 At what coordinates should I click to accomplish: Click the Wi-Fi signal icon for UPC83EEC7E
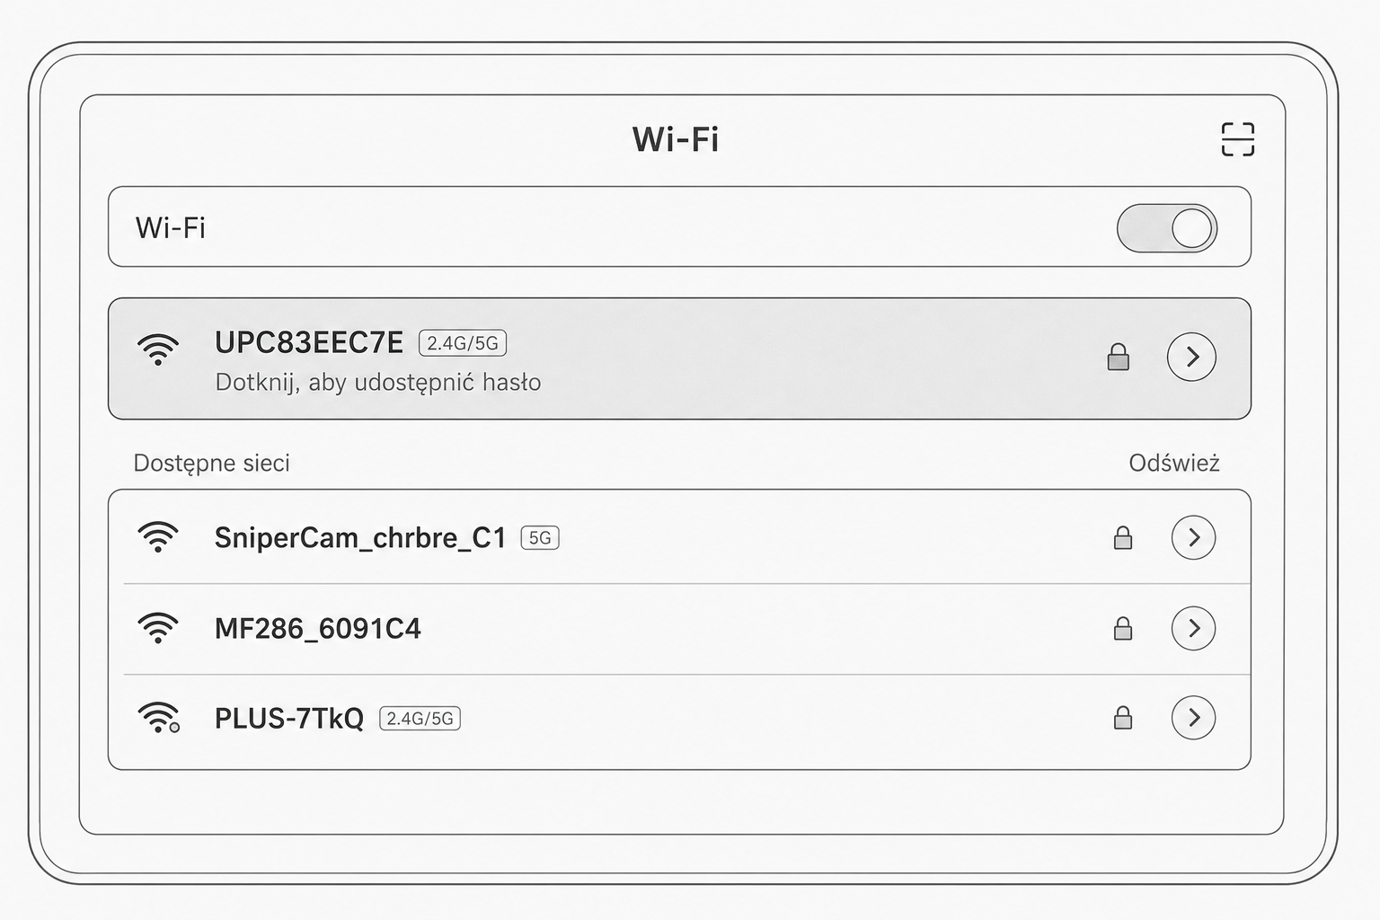[x=158, y=349]
